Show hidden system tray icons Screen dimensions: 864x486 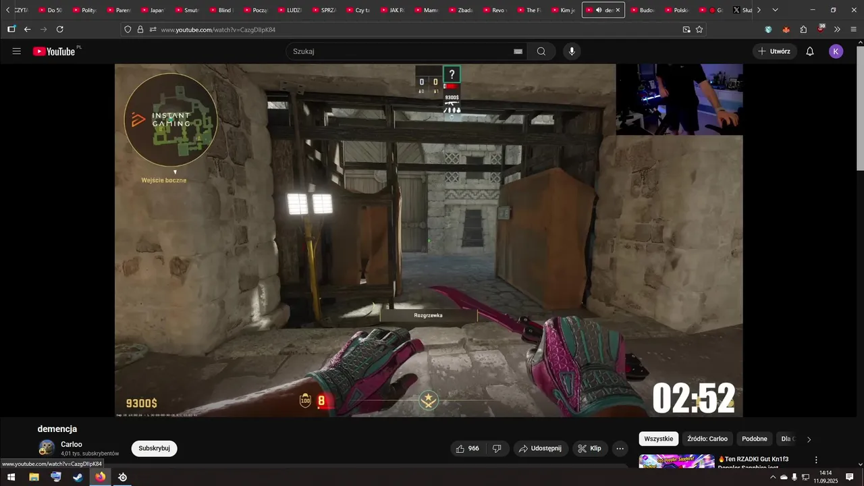tap(773, 477)
